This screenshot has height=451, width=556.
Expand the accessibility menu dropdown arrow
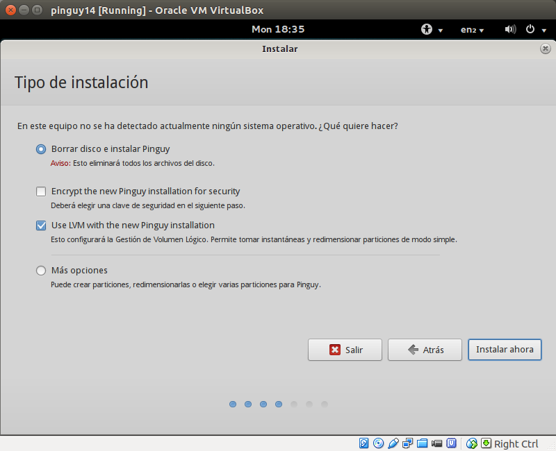(x=441, y=31)
